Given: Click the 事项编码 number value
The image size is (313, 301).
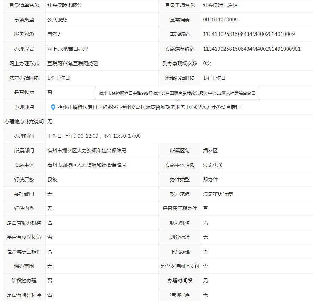Looking at the screenshot, I should coord(248,35).
